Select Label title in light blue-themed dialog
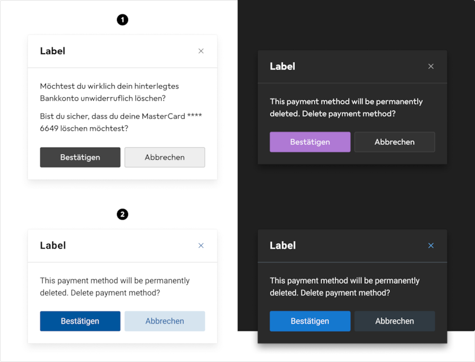 (x=53, y=246)
